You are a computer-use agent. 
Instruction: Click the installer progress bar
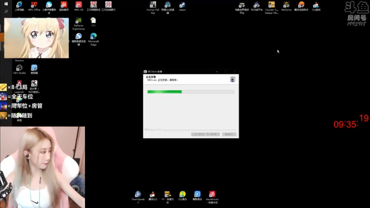click(191, 92)
